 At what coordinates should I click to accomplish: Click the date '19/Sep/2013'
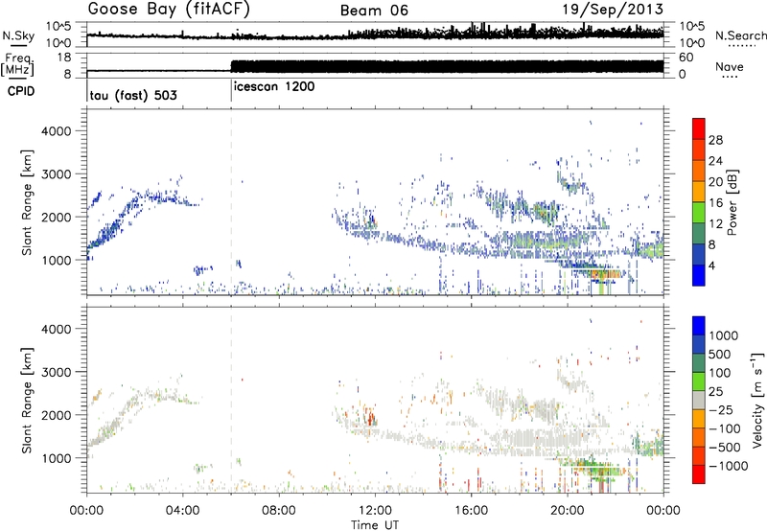point(613,10)
